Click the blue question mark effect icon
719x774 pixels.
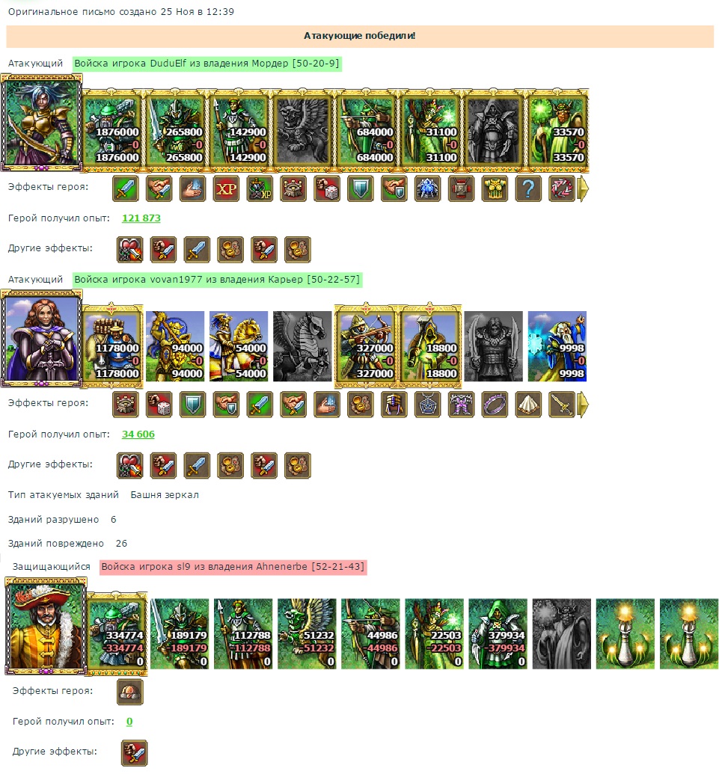pyautogui.click(x=528, y=188)
